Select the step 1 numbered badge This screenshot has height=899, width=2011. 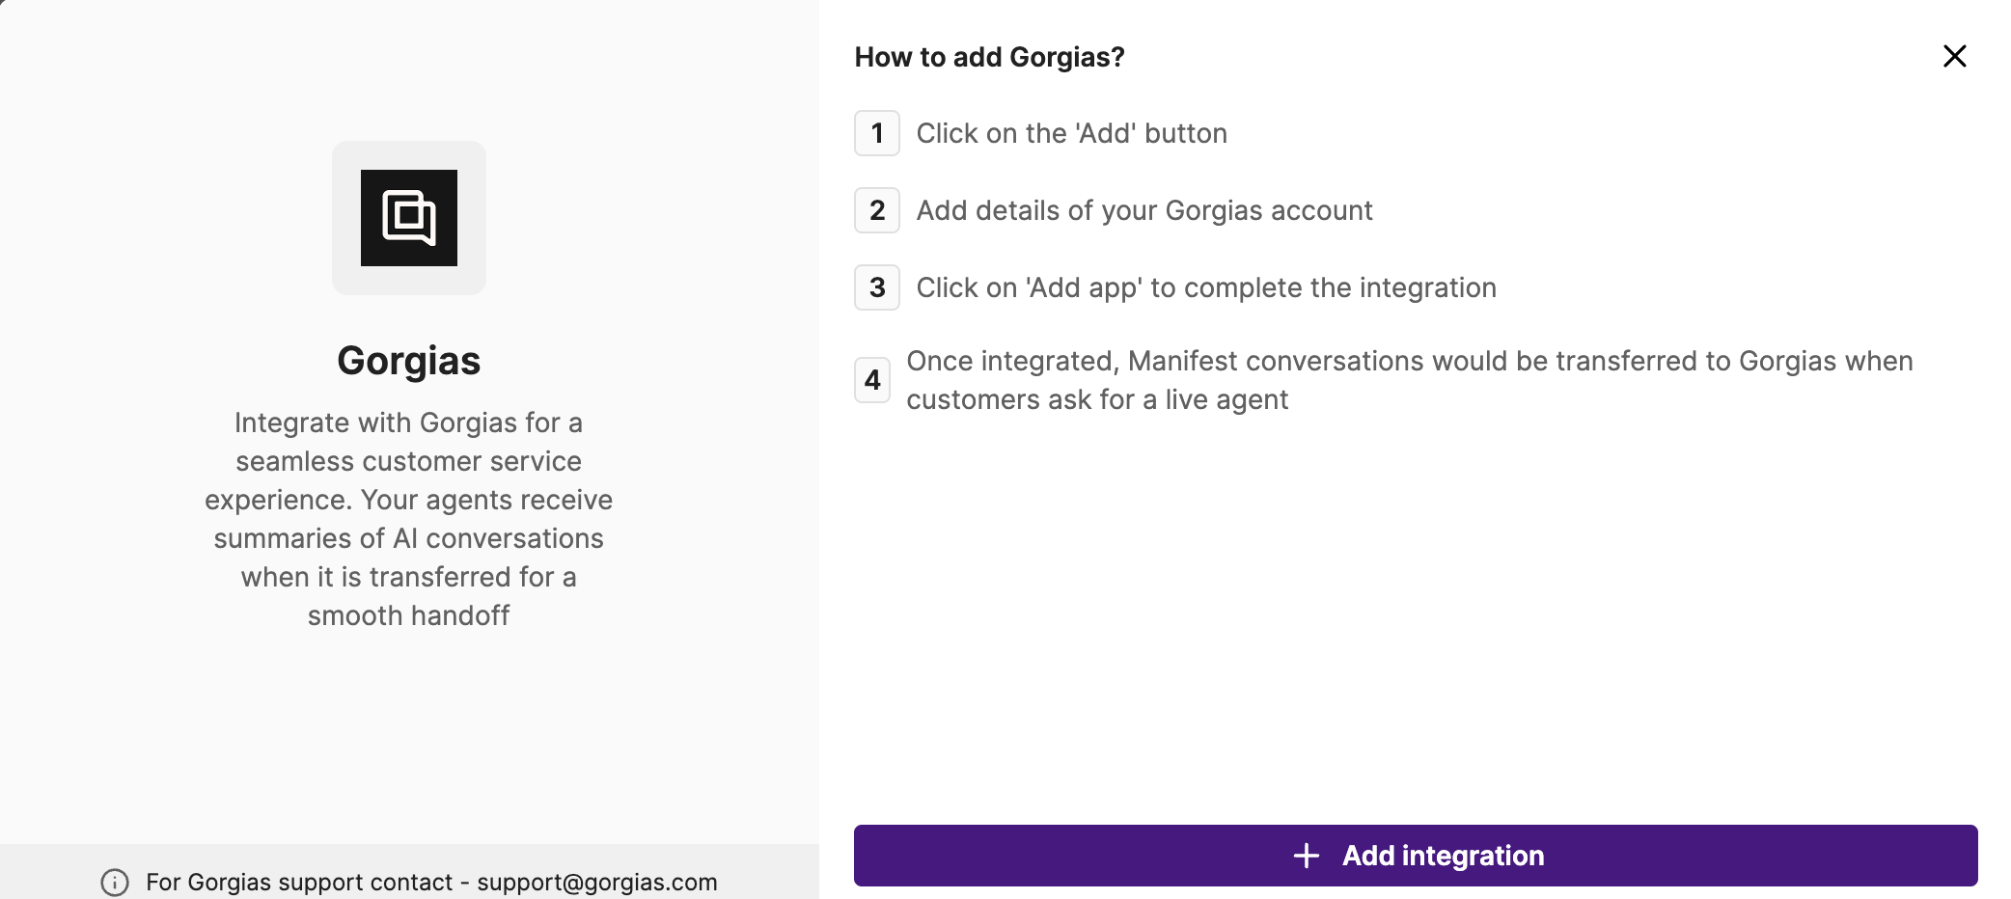(876, 133)
